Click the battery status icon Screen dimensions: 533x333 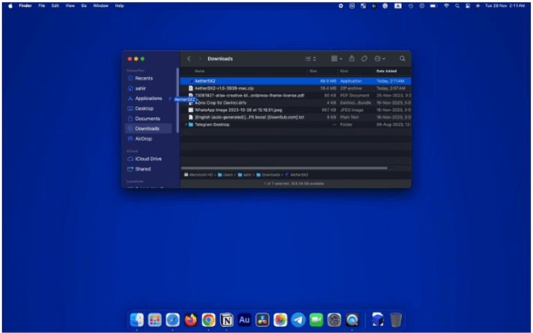[x=433, y=6]
